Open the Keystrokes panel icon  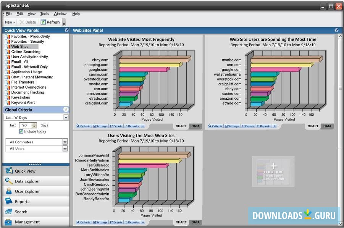[7, 97]
